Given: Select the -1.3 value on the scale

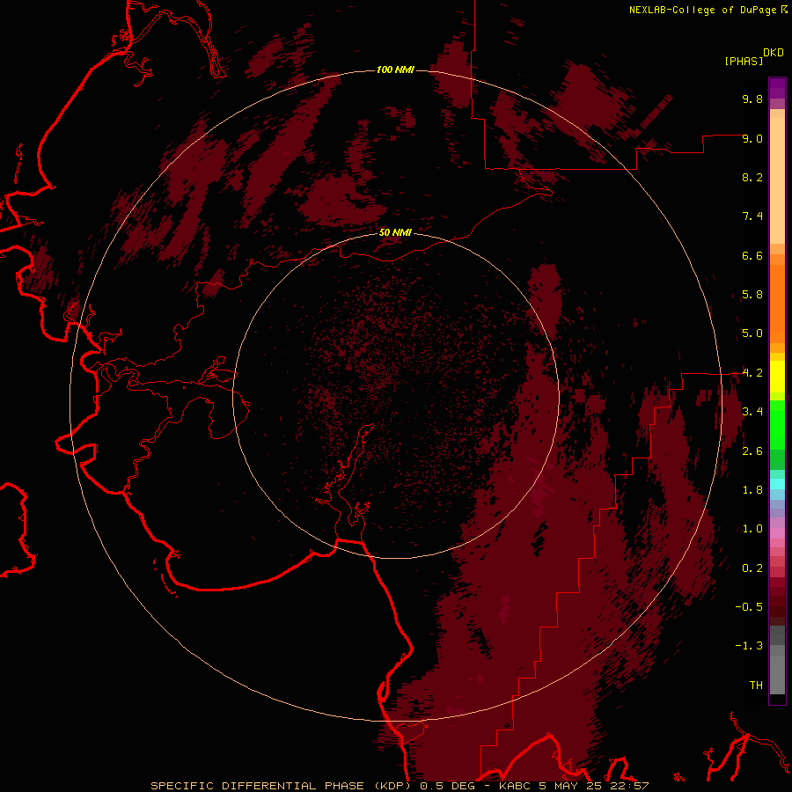Looking at the screenshot, I should 749,646.
